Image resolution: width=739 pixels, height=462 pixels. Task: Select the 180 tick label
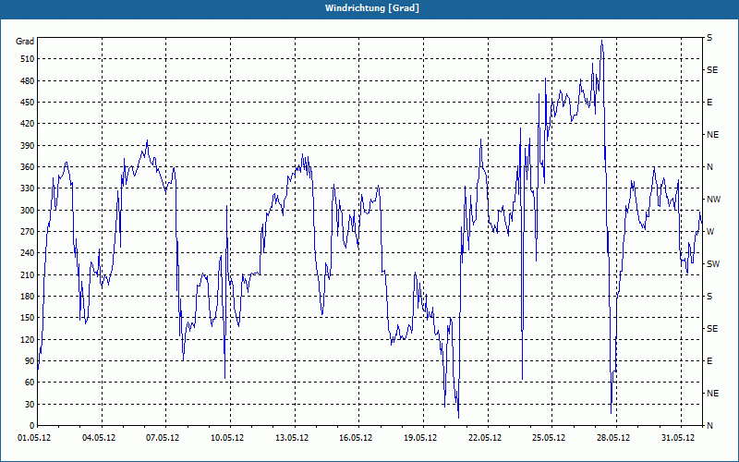click(x=28, y=296)
